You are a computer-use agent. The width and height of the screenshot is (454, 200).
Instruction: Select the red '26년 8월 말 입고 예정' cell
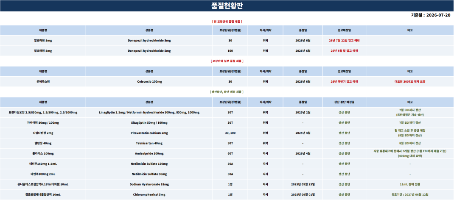point(344,50)
